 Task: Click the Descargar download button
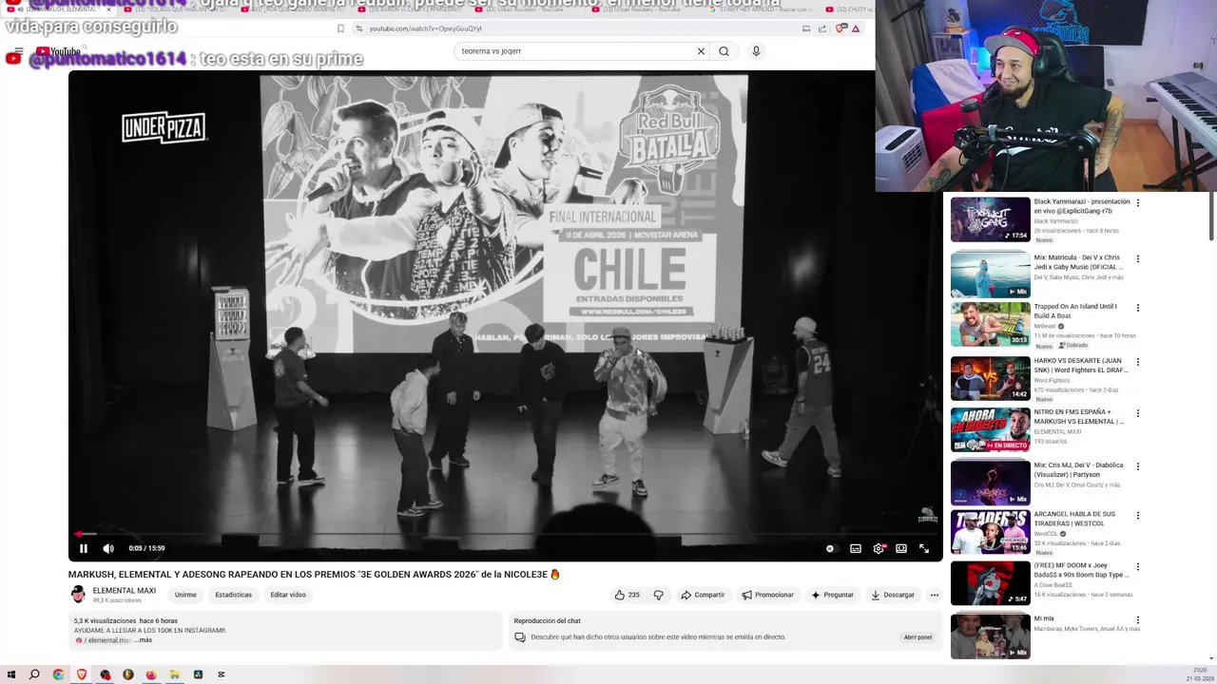[893, 595]
